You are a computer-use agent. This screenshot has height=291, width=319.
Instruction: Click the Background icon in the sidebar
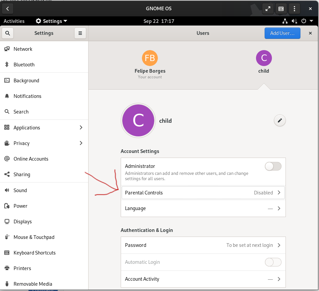[x=7, y=80]
